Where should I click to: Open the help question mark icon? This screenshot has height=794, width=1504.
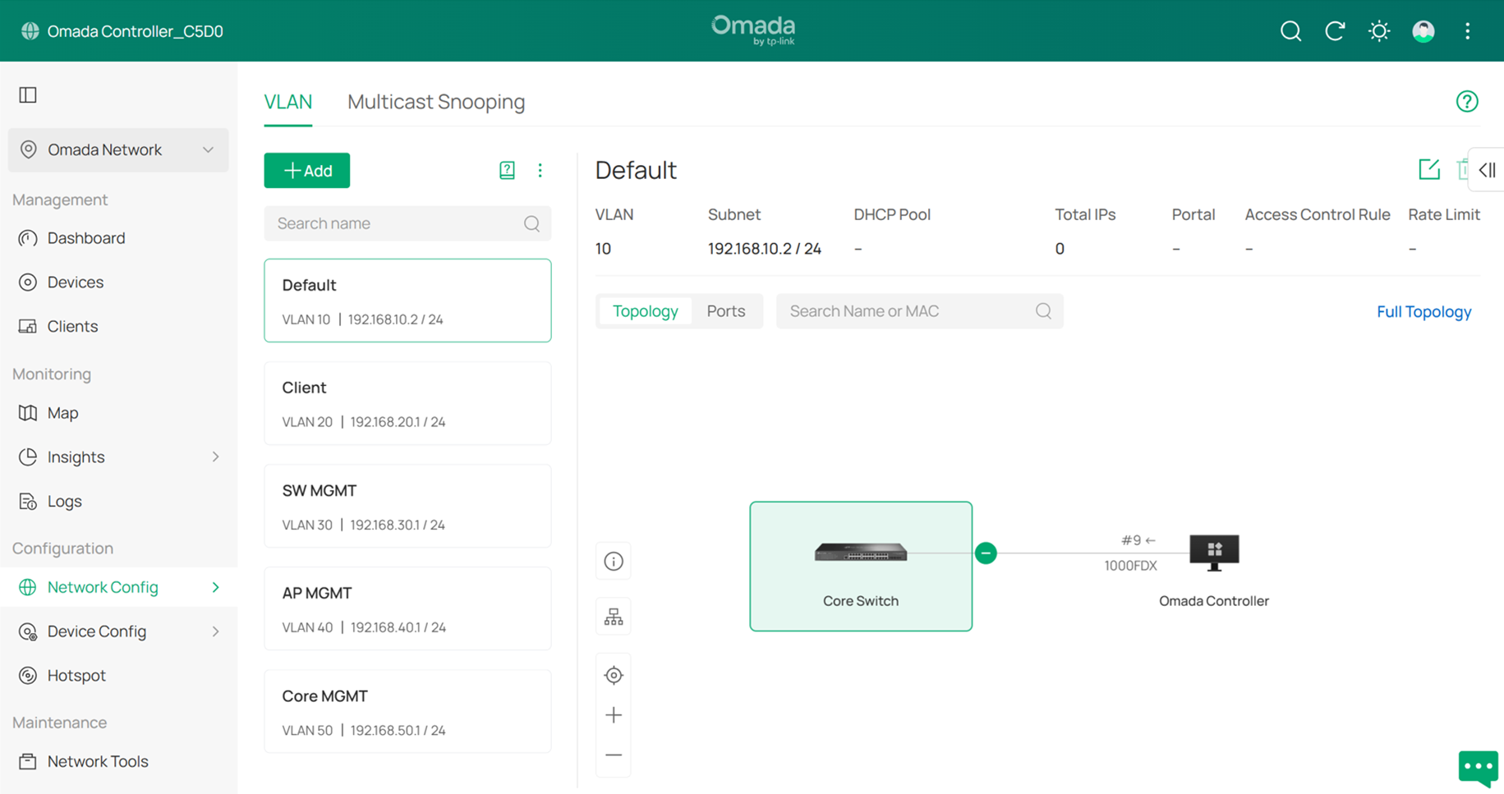(1466, 102)
